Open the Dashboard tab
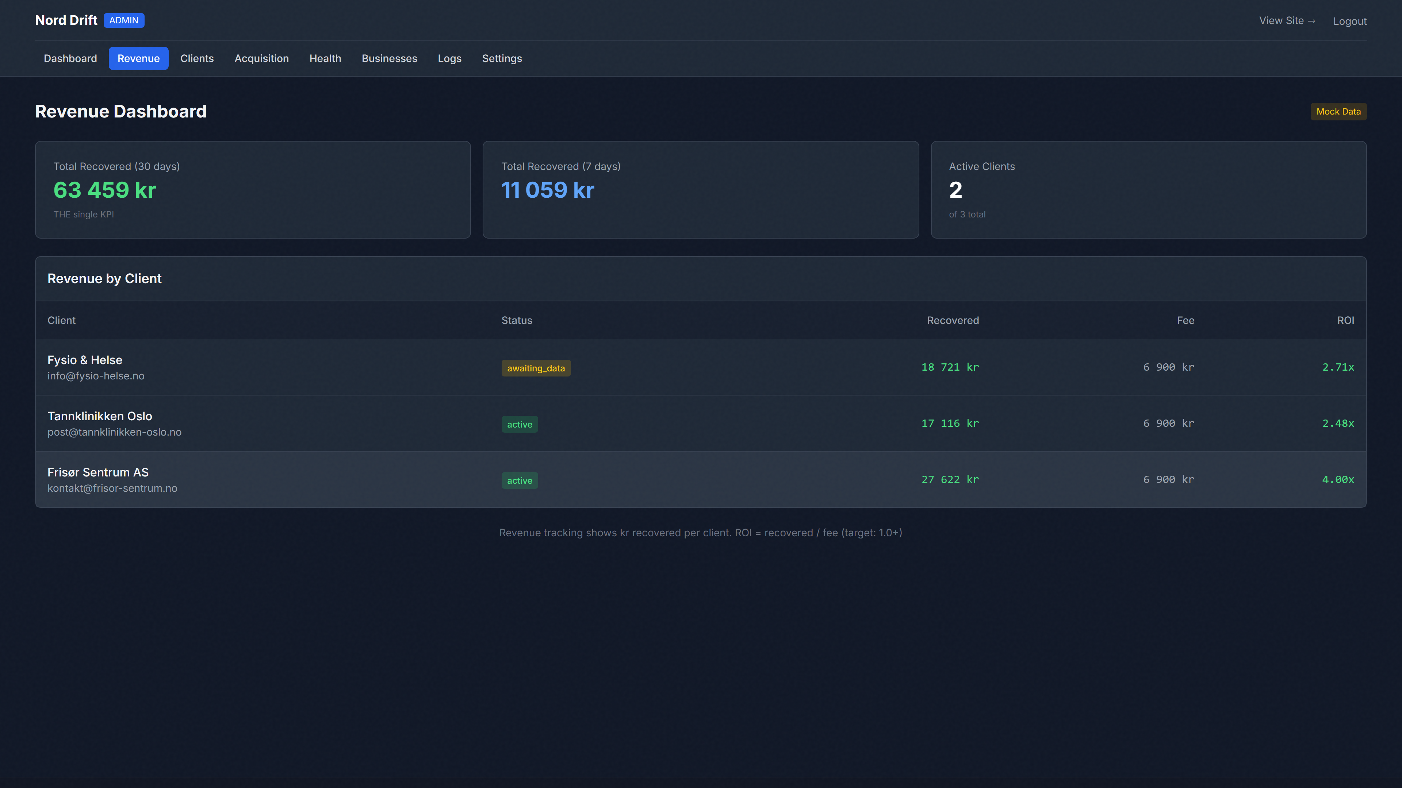The height and width of the screenshot is (788, 1402). tap(70, 58)
